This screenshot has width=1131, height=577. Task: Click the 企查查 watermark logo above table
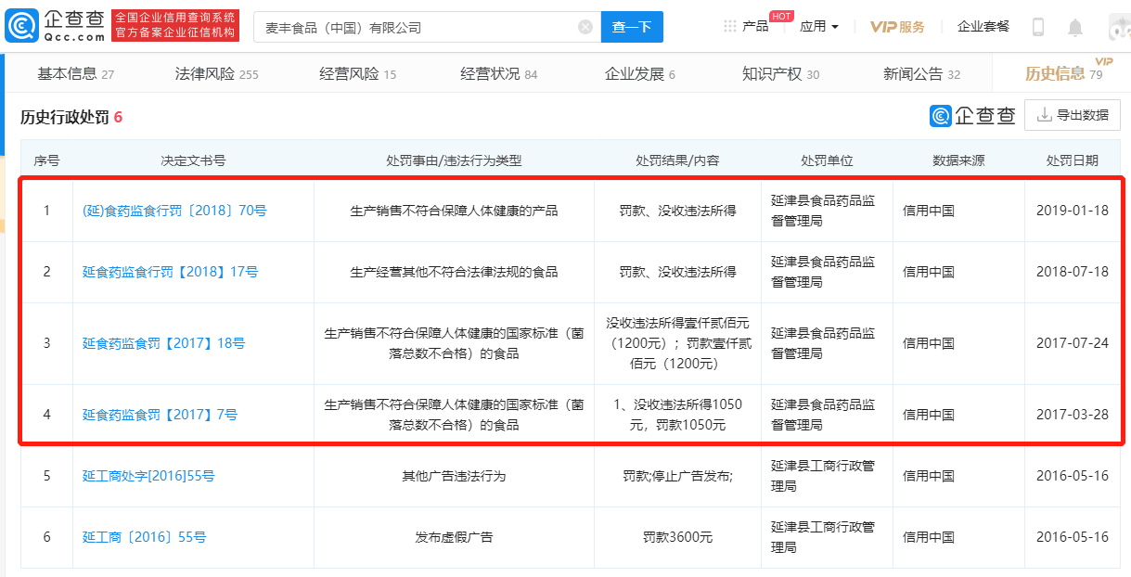[x=973, y=115]
